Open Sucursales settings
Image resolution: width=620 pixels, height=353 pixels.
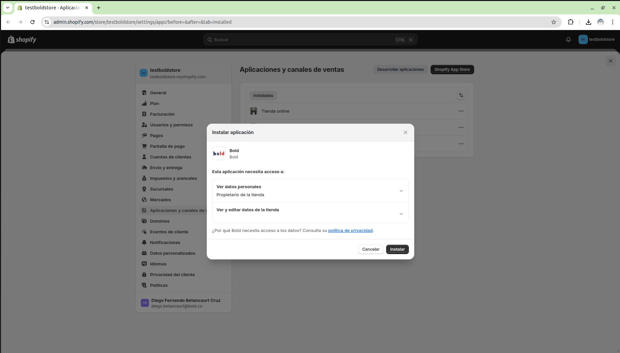coord(183,189)
